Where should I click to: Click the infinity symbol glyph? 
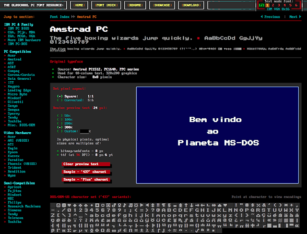114,231
